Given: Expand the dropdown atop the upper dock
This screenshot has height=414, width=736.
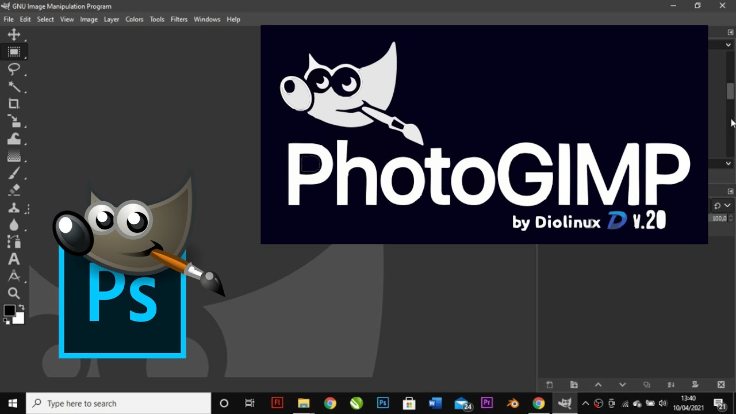Looking at the screenshot, I should pyautogui.click(x=728, y=44).
